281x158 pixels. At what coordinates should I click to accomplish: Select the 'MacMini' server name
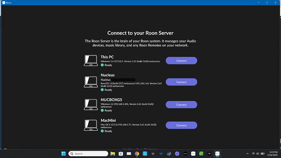pyautogui.click(x=108, y=121)
